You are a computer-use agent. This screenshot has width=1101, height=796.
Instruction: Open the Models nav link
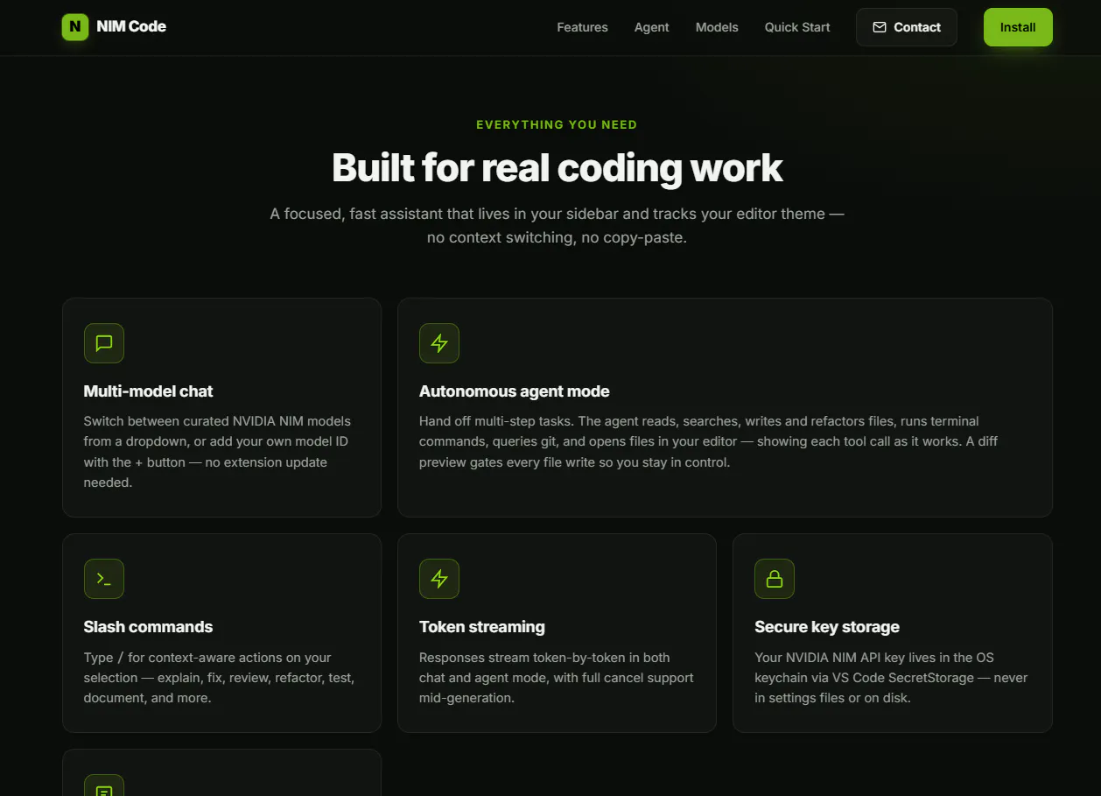click(717, 27)
